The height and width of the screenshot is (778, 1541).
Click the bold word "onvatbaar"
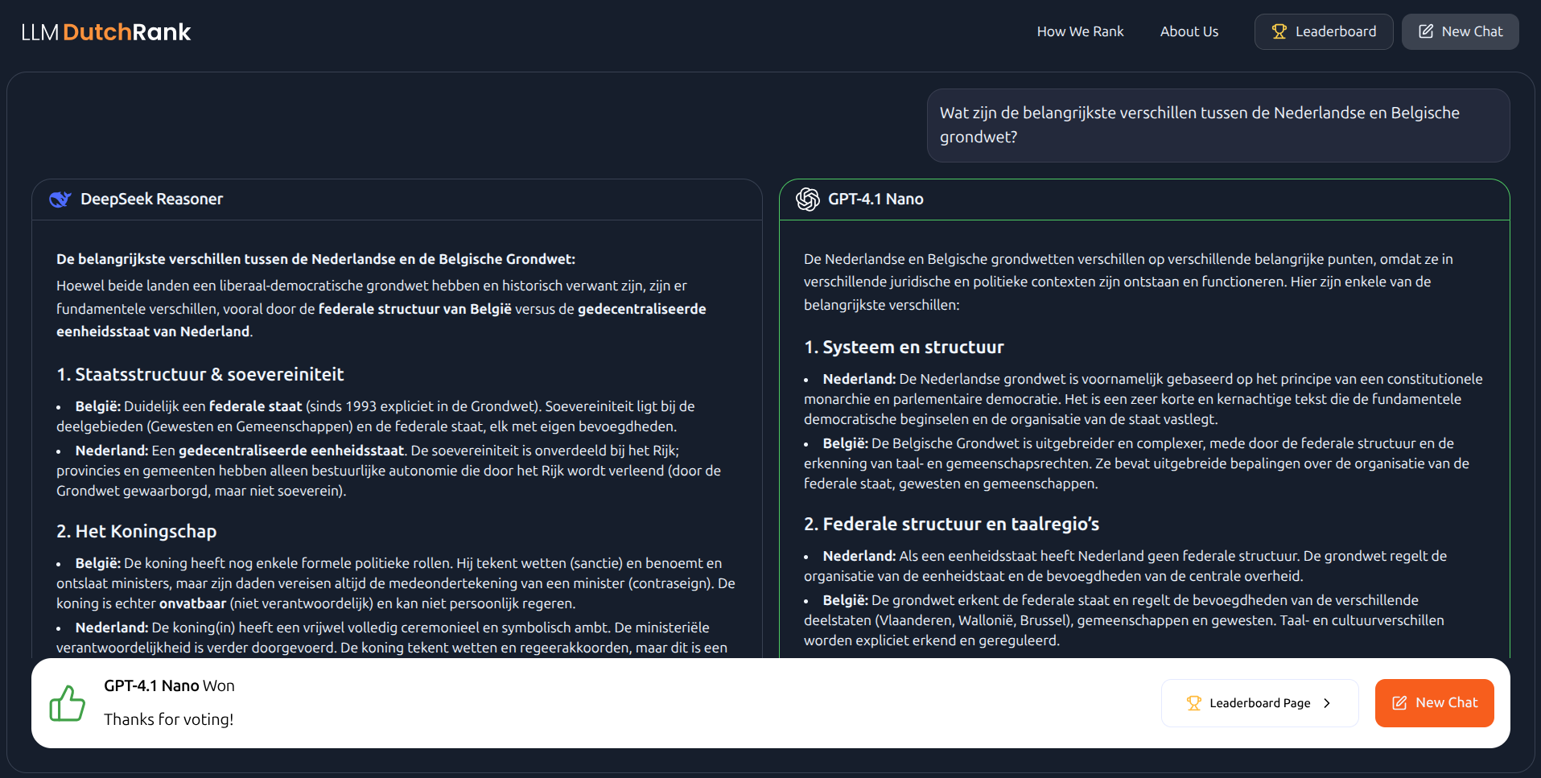[x=192, y=603]
